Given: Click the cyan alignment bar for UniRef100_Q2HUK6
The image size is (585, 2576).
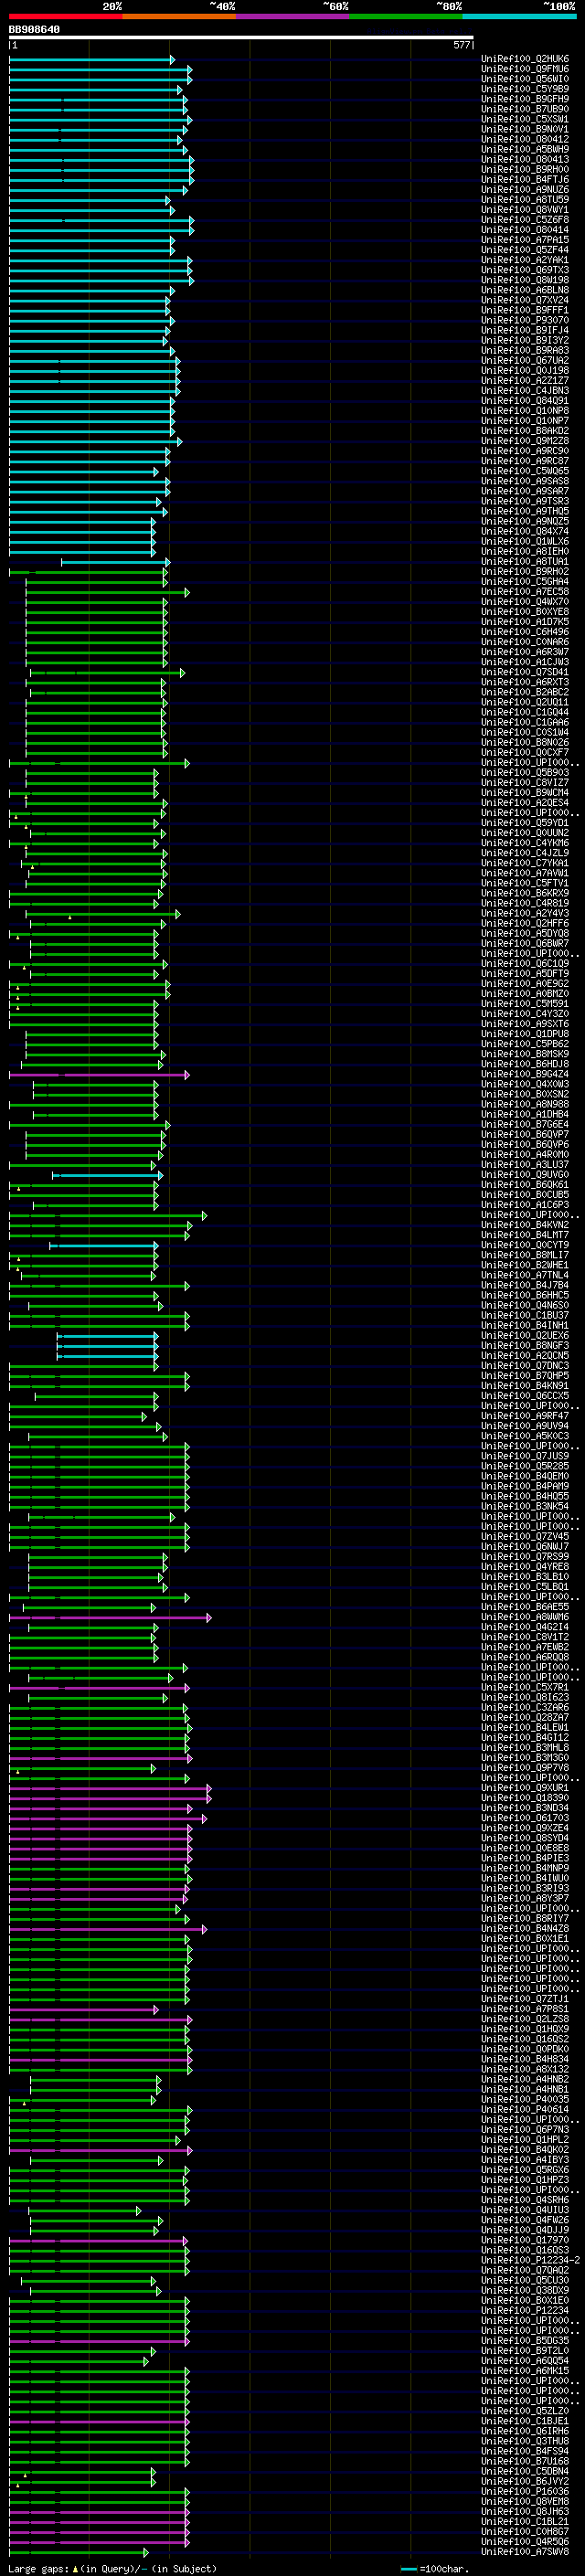Looking at the screenshot, I should 91,60.
